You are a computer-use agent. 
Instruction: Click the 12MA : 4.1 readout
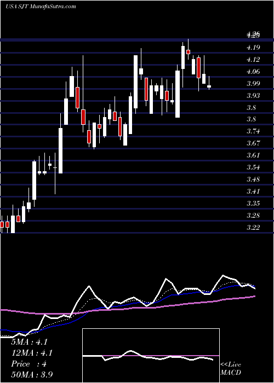[32, 353]
